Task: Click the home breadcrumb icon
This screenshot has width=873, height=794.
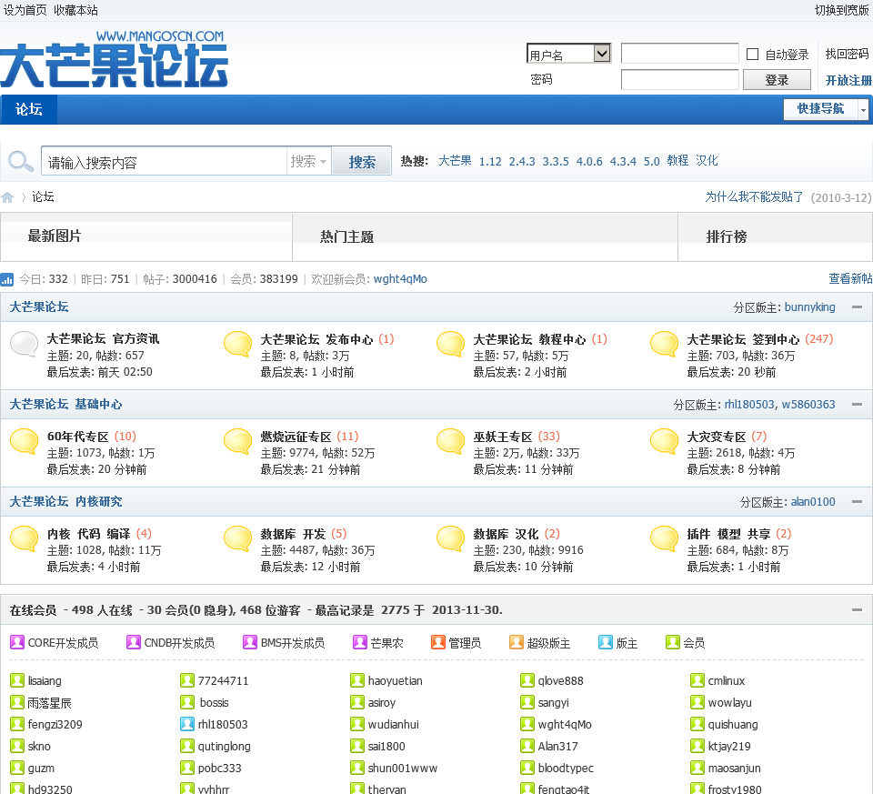Action: coord(7,197)
